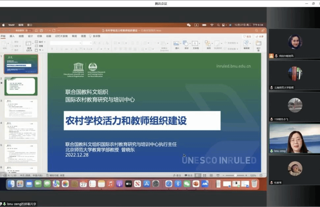This screenshot has height=207, width=320.
Task: Open WeChat from the Dock
Action: [187, 184]
